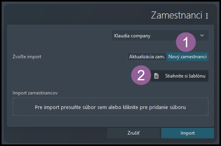
Task: Expand the Klaudia company dropdown chevron
Action: [x=202, y=35]
